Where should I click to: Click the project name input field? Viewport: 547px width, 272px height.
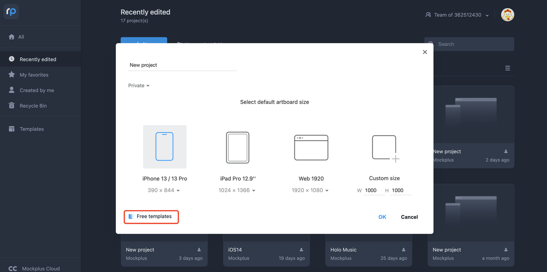coord(182,65)
